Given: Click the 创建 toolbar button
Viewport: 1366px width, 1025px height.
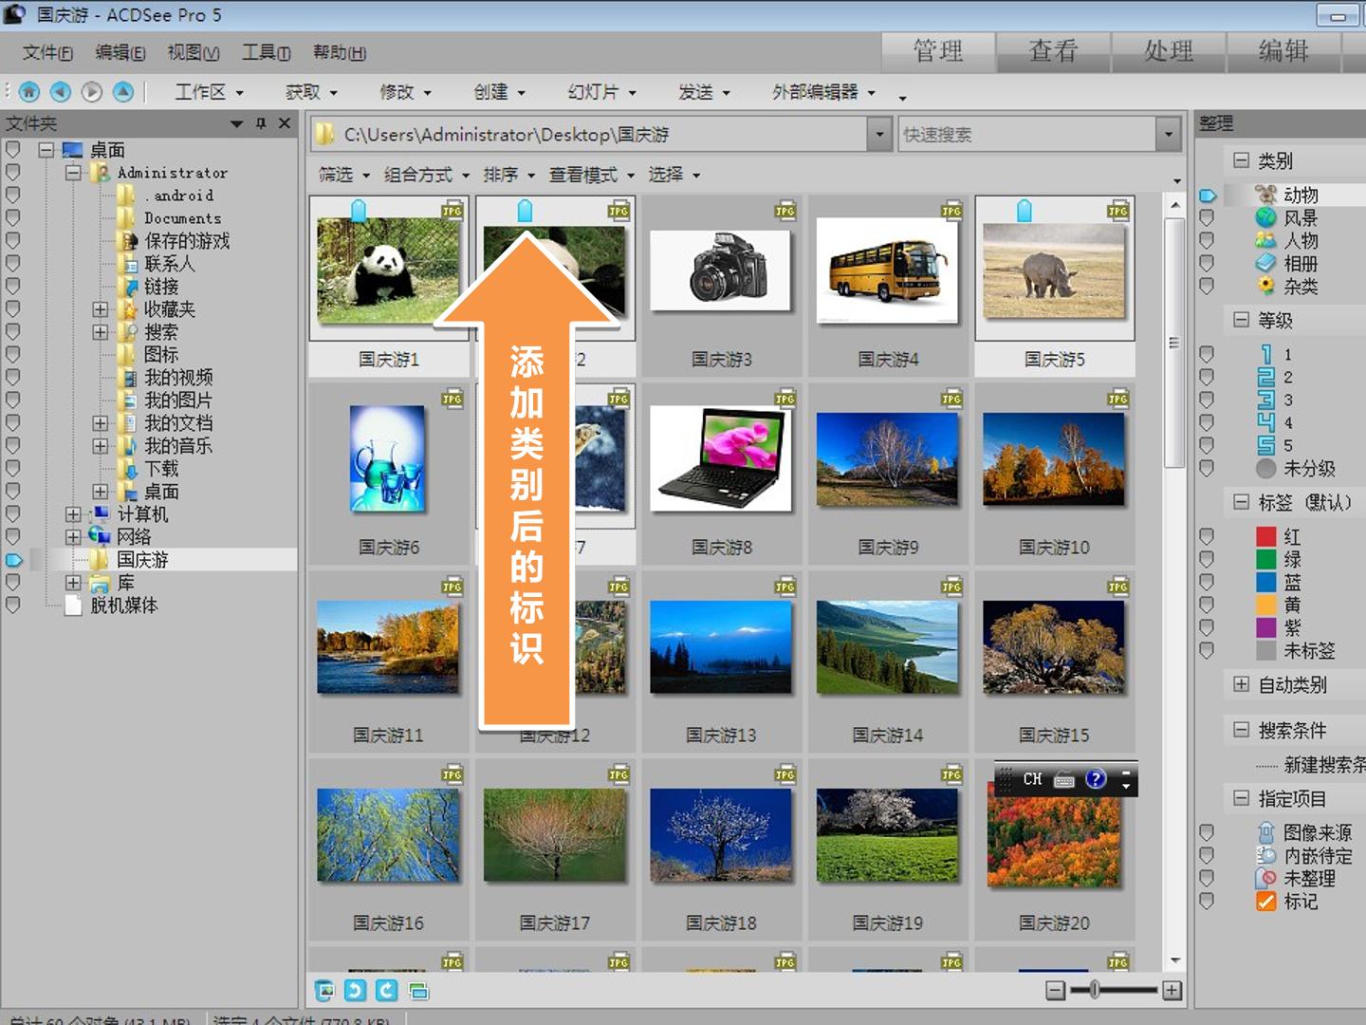Looking at the screenshot, I should 499,92.
